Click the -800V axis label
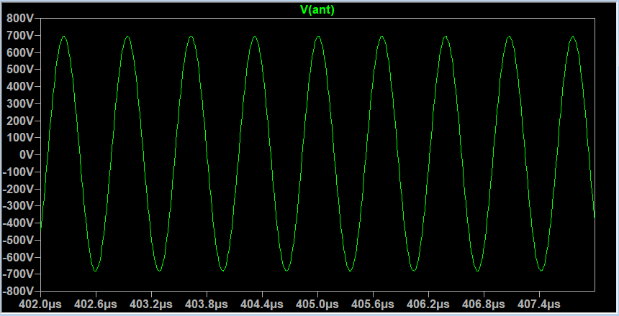619x316 pixels. coord(18,292)
